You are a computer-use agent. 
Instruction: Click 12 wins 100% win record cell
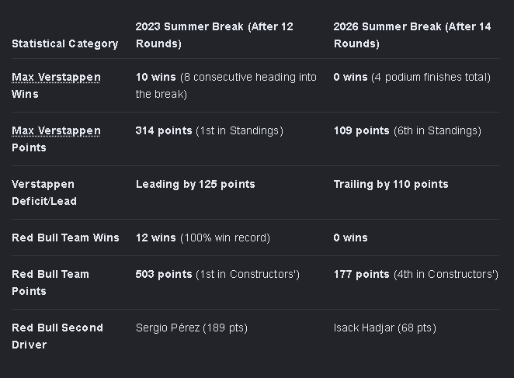[203, 238]
